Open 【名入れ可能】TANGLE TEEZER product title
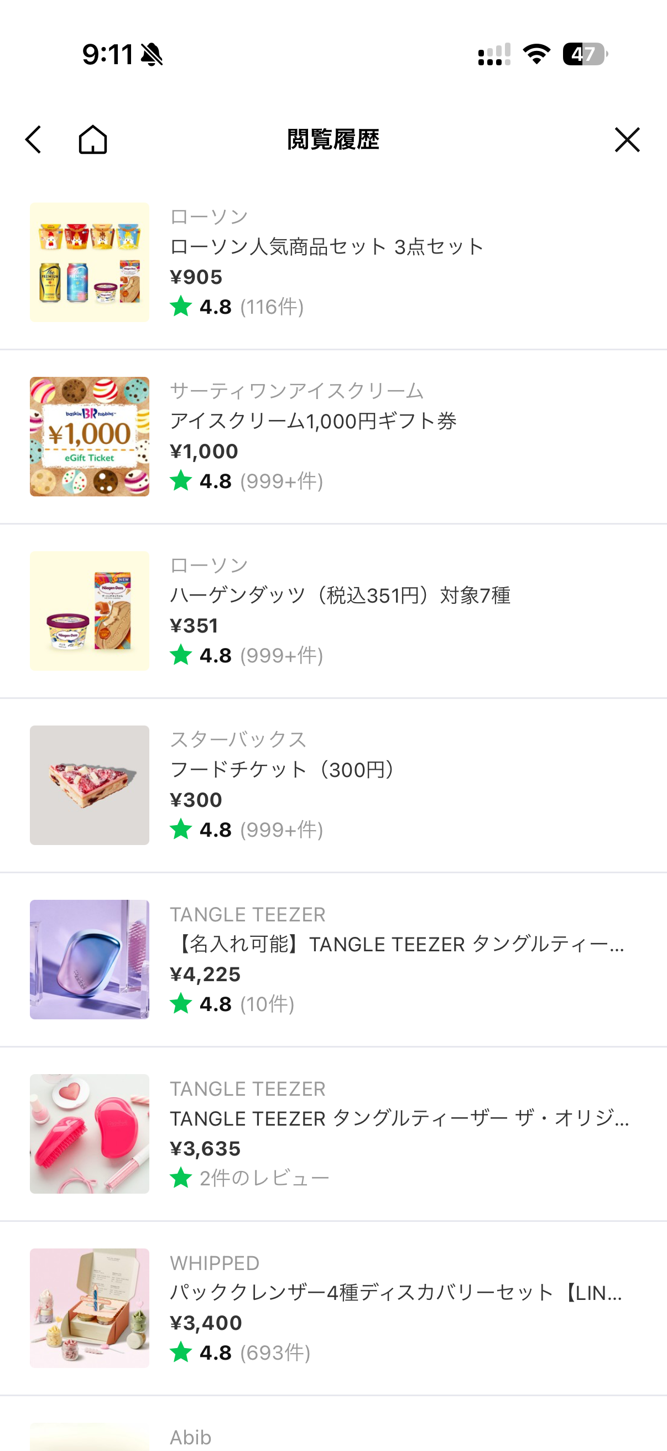The height and width of the screenshot is (1451, 667). 397,944
